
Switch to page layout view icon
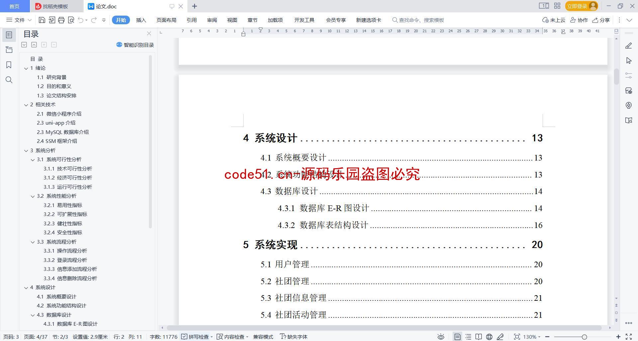457,337
